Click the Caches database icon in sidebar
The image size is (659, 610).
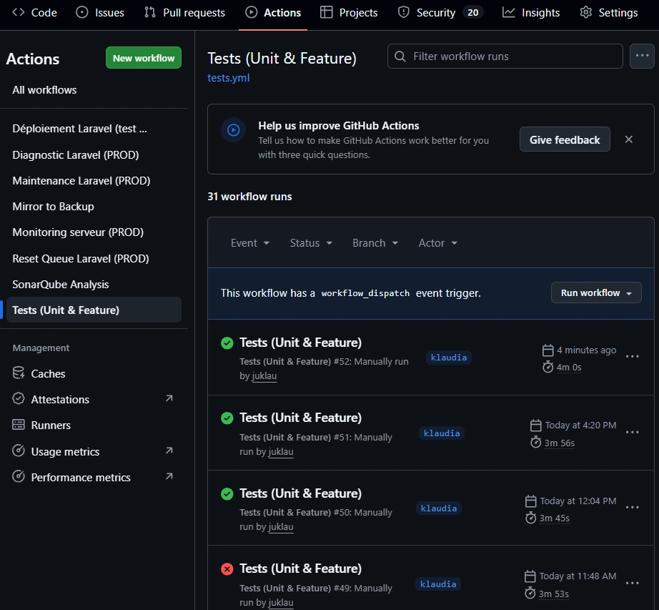tap(19, 373)
